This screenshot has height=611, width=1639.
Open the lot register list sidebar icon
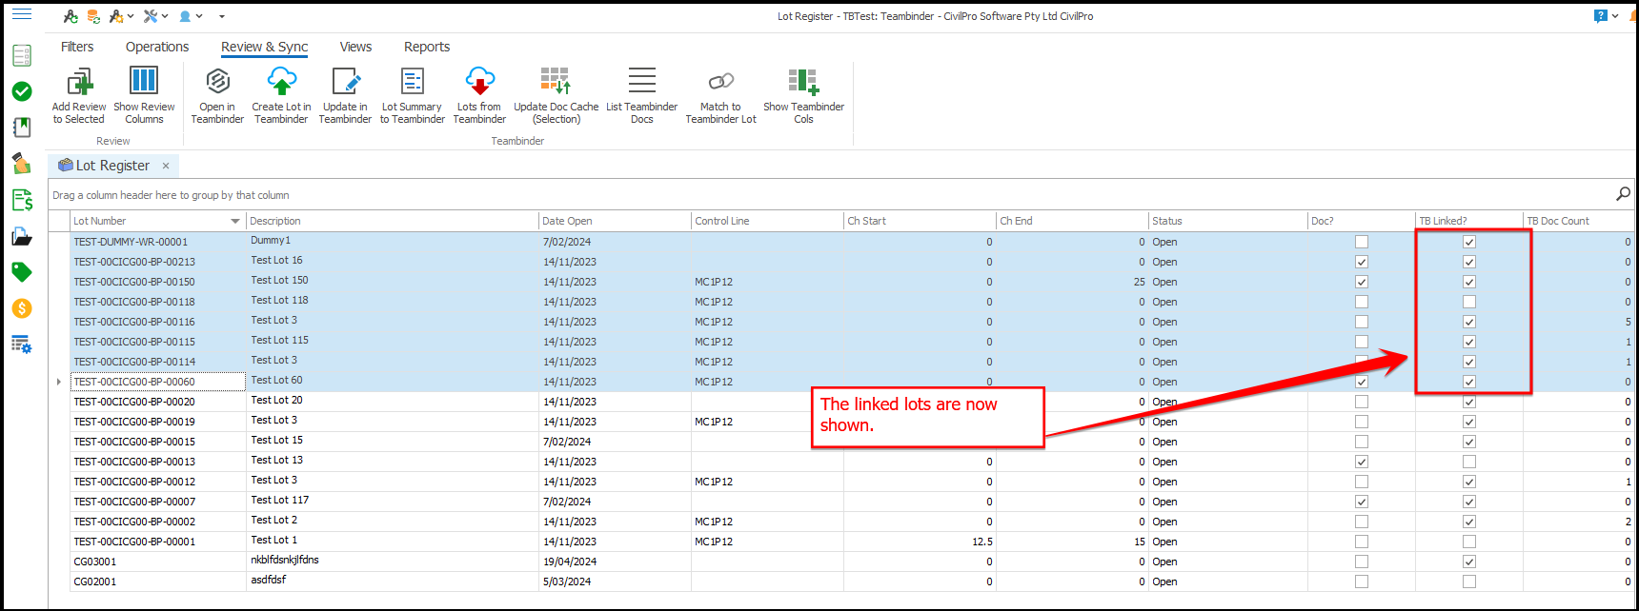click(x=22, y=55)
